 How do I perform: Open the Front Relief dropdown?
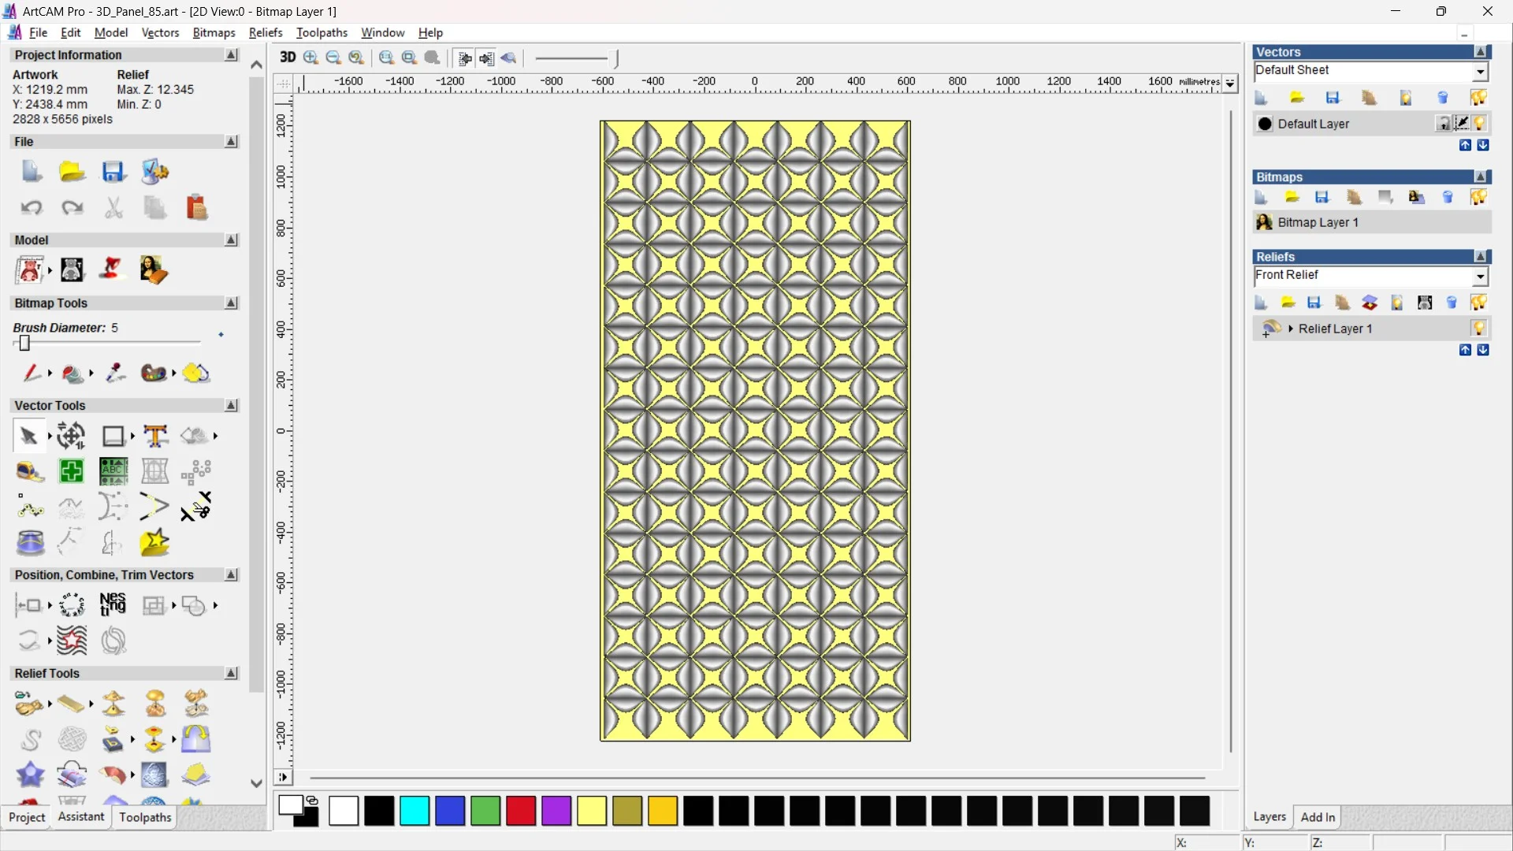1480,276
